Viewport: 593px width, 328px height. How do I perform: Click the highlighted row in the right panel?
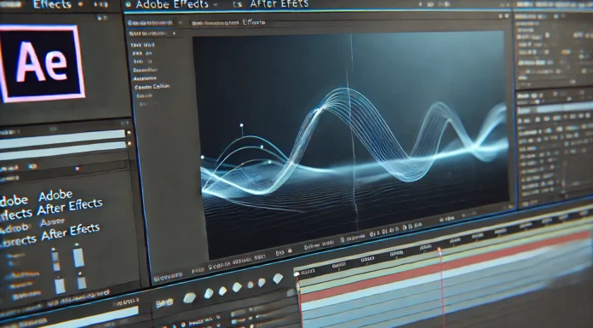click(555, 109)
